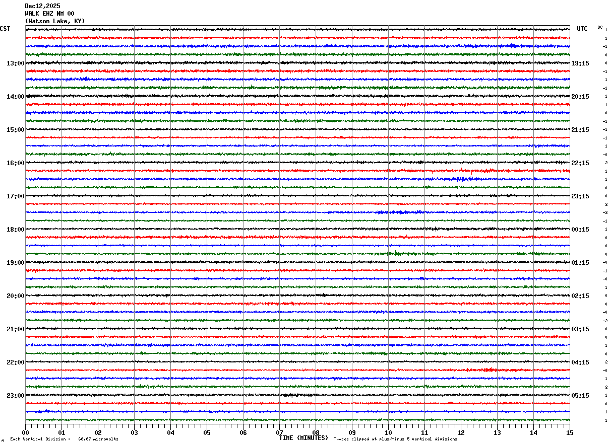This screenshot has width=610, height=446.
Task: Click the 01:15 UTC time label
Action: coord(580,263)
